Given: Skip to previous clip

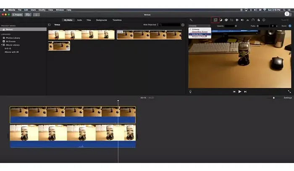Looking at the screenshot, I should click(234, 92).
